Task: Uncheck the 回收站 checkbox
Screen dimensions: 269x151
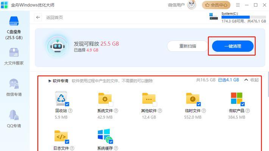Action: point(67,104)
